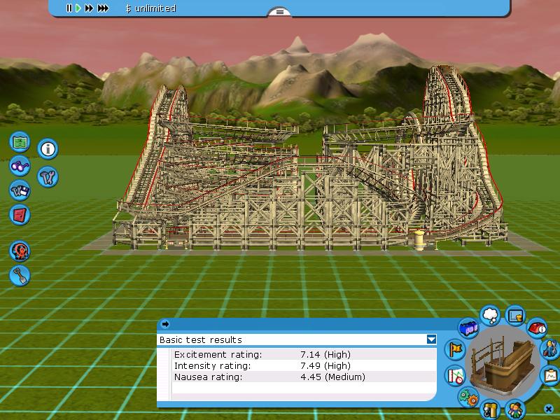Viewport: 560px width, 420px height.
Task: Set game to normal play speed
Action: click(x=78, y=8)
